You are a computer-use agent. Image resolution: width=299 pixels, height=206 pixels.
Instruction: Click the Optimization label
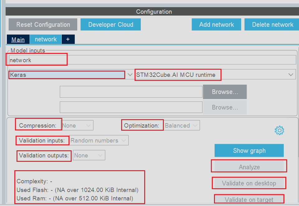click(141, 125)
